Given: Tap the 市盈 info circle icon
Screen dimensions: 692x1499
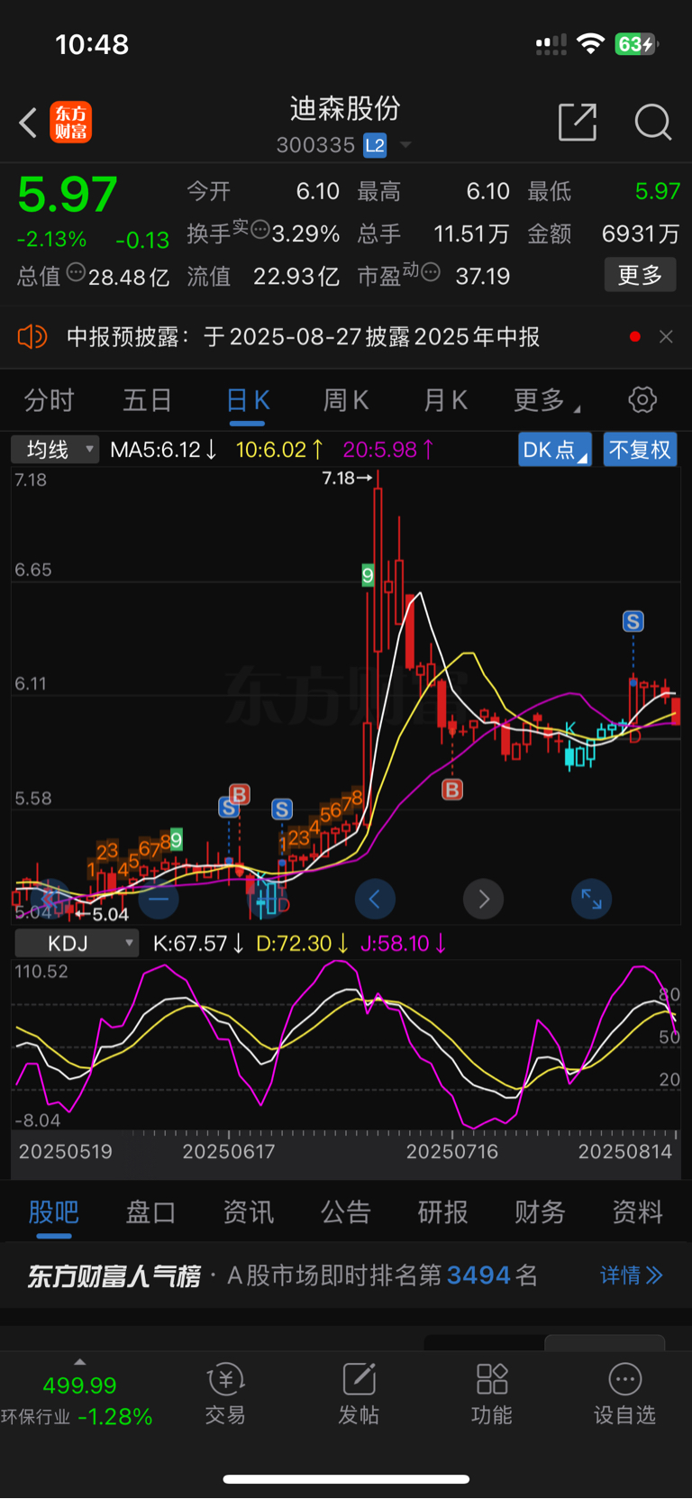Looking at the screenshot, I should coord(430,272).
